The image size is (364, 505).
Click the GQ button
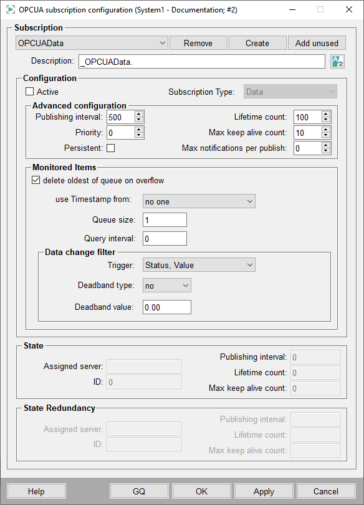pyautogui.click(x=139, y=491)
